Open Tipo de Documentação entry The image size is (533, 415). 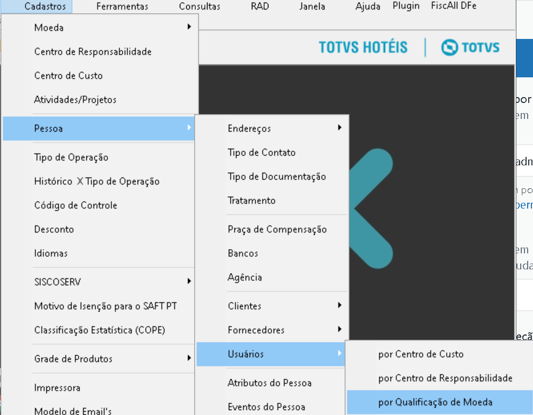(272, 177)
